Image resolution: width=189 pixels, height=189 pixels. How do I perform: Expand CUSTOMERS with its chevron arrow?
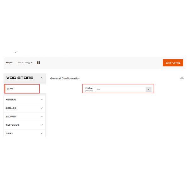point(41,125)
